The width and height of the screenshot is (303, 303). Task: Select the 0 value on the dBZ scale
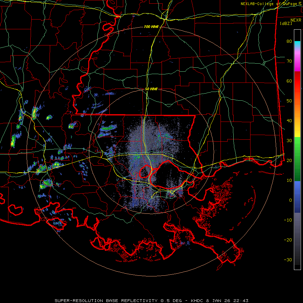[x=291, y=200]
